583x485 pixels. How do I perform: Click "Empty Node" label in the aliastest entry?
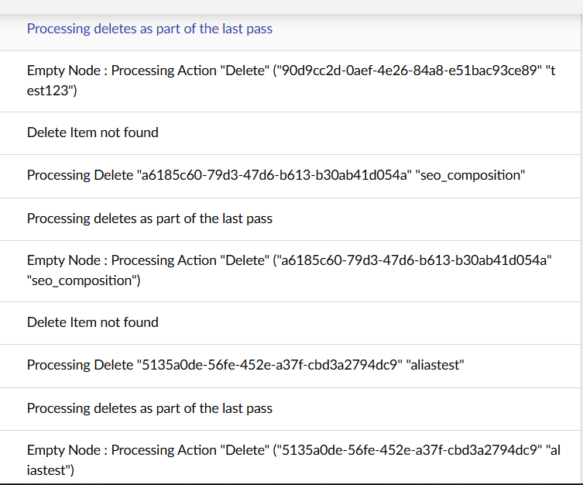[63, 450]
